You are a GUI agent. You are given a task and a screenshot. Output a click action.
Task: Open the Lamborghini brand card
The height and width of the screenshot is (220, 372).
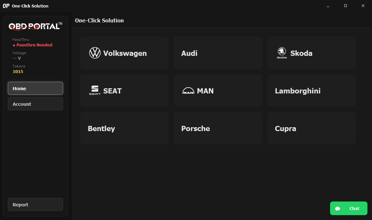(x=312, y=91)
